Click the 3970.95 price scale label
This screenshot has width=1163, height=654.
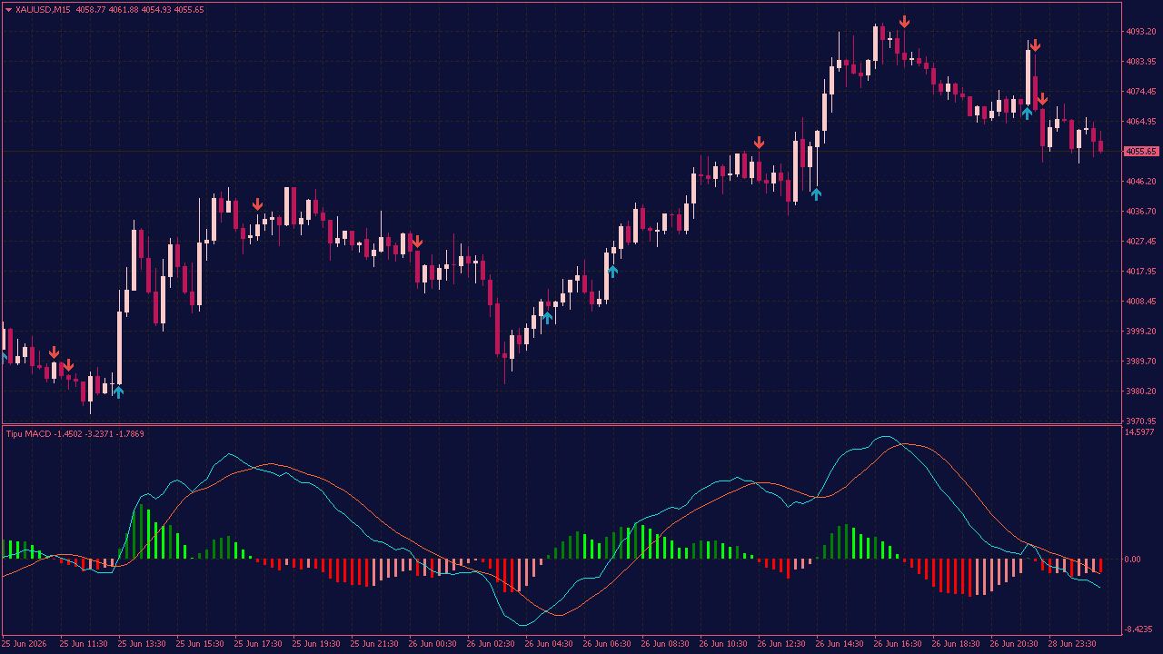(x=1140, y=421)
